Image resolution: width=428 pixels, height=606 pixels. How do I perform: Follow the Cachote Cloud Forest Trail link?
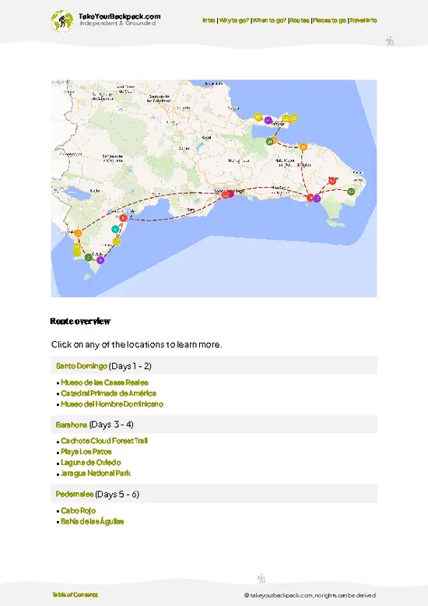tap(104, 441)
